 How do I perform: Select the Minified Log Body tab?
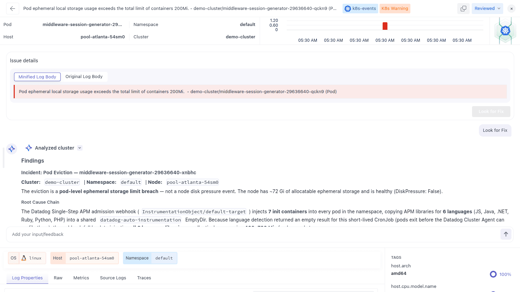coord(37,77)
